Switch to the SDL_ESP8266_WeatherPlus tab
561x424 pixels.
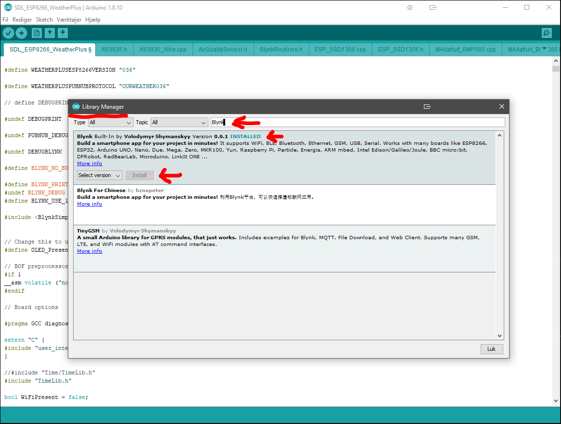(51, 50)
